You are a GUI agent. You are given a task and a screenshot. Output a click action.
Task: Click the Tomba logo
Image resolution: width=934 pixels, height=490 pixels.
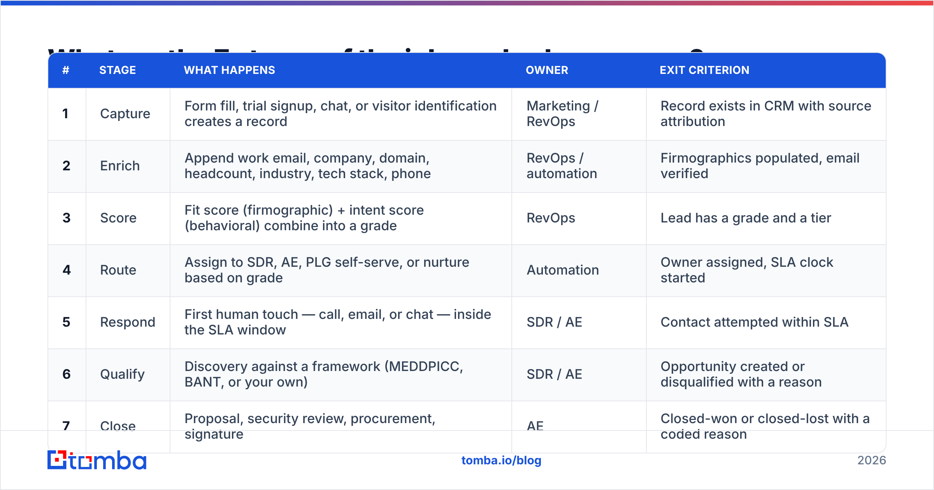97,460
